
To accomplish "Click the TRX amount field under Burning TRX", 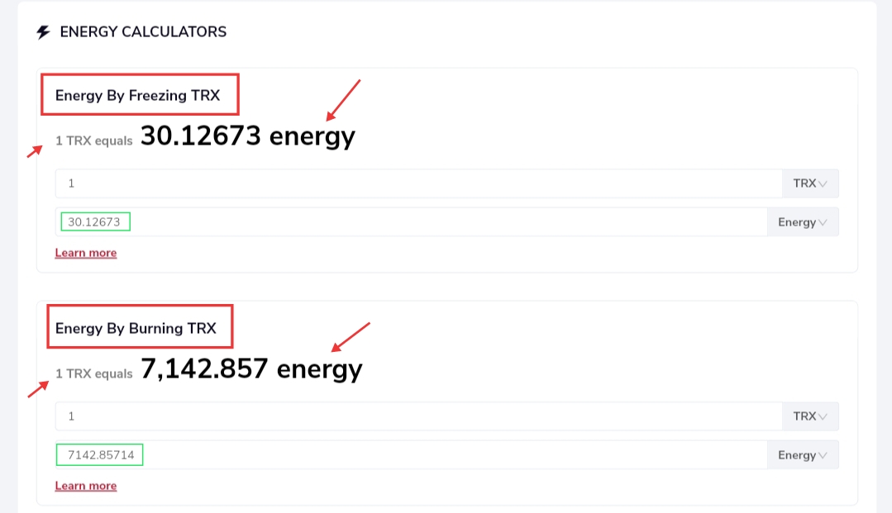I will coord(418,416).
